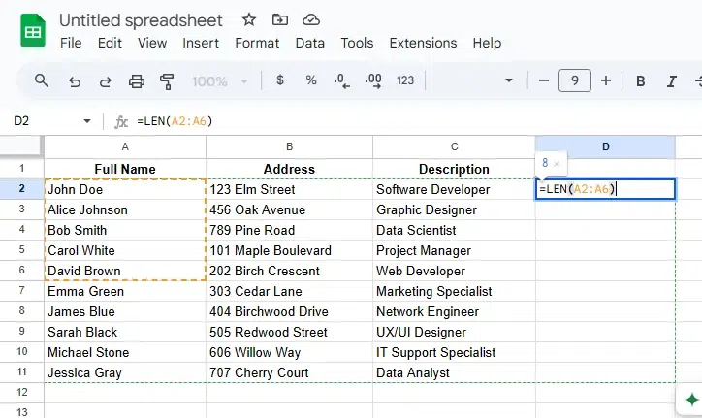Select column B header
This screenshot has height=418, width=702.
(289, 147)
